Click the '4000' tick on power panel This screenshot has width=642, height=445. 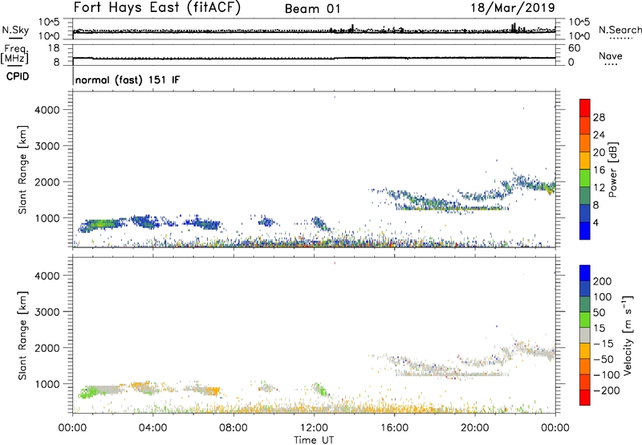(47, 110)
